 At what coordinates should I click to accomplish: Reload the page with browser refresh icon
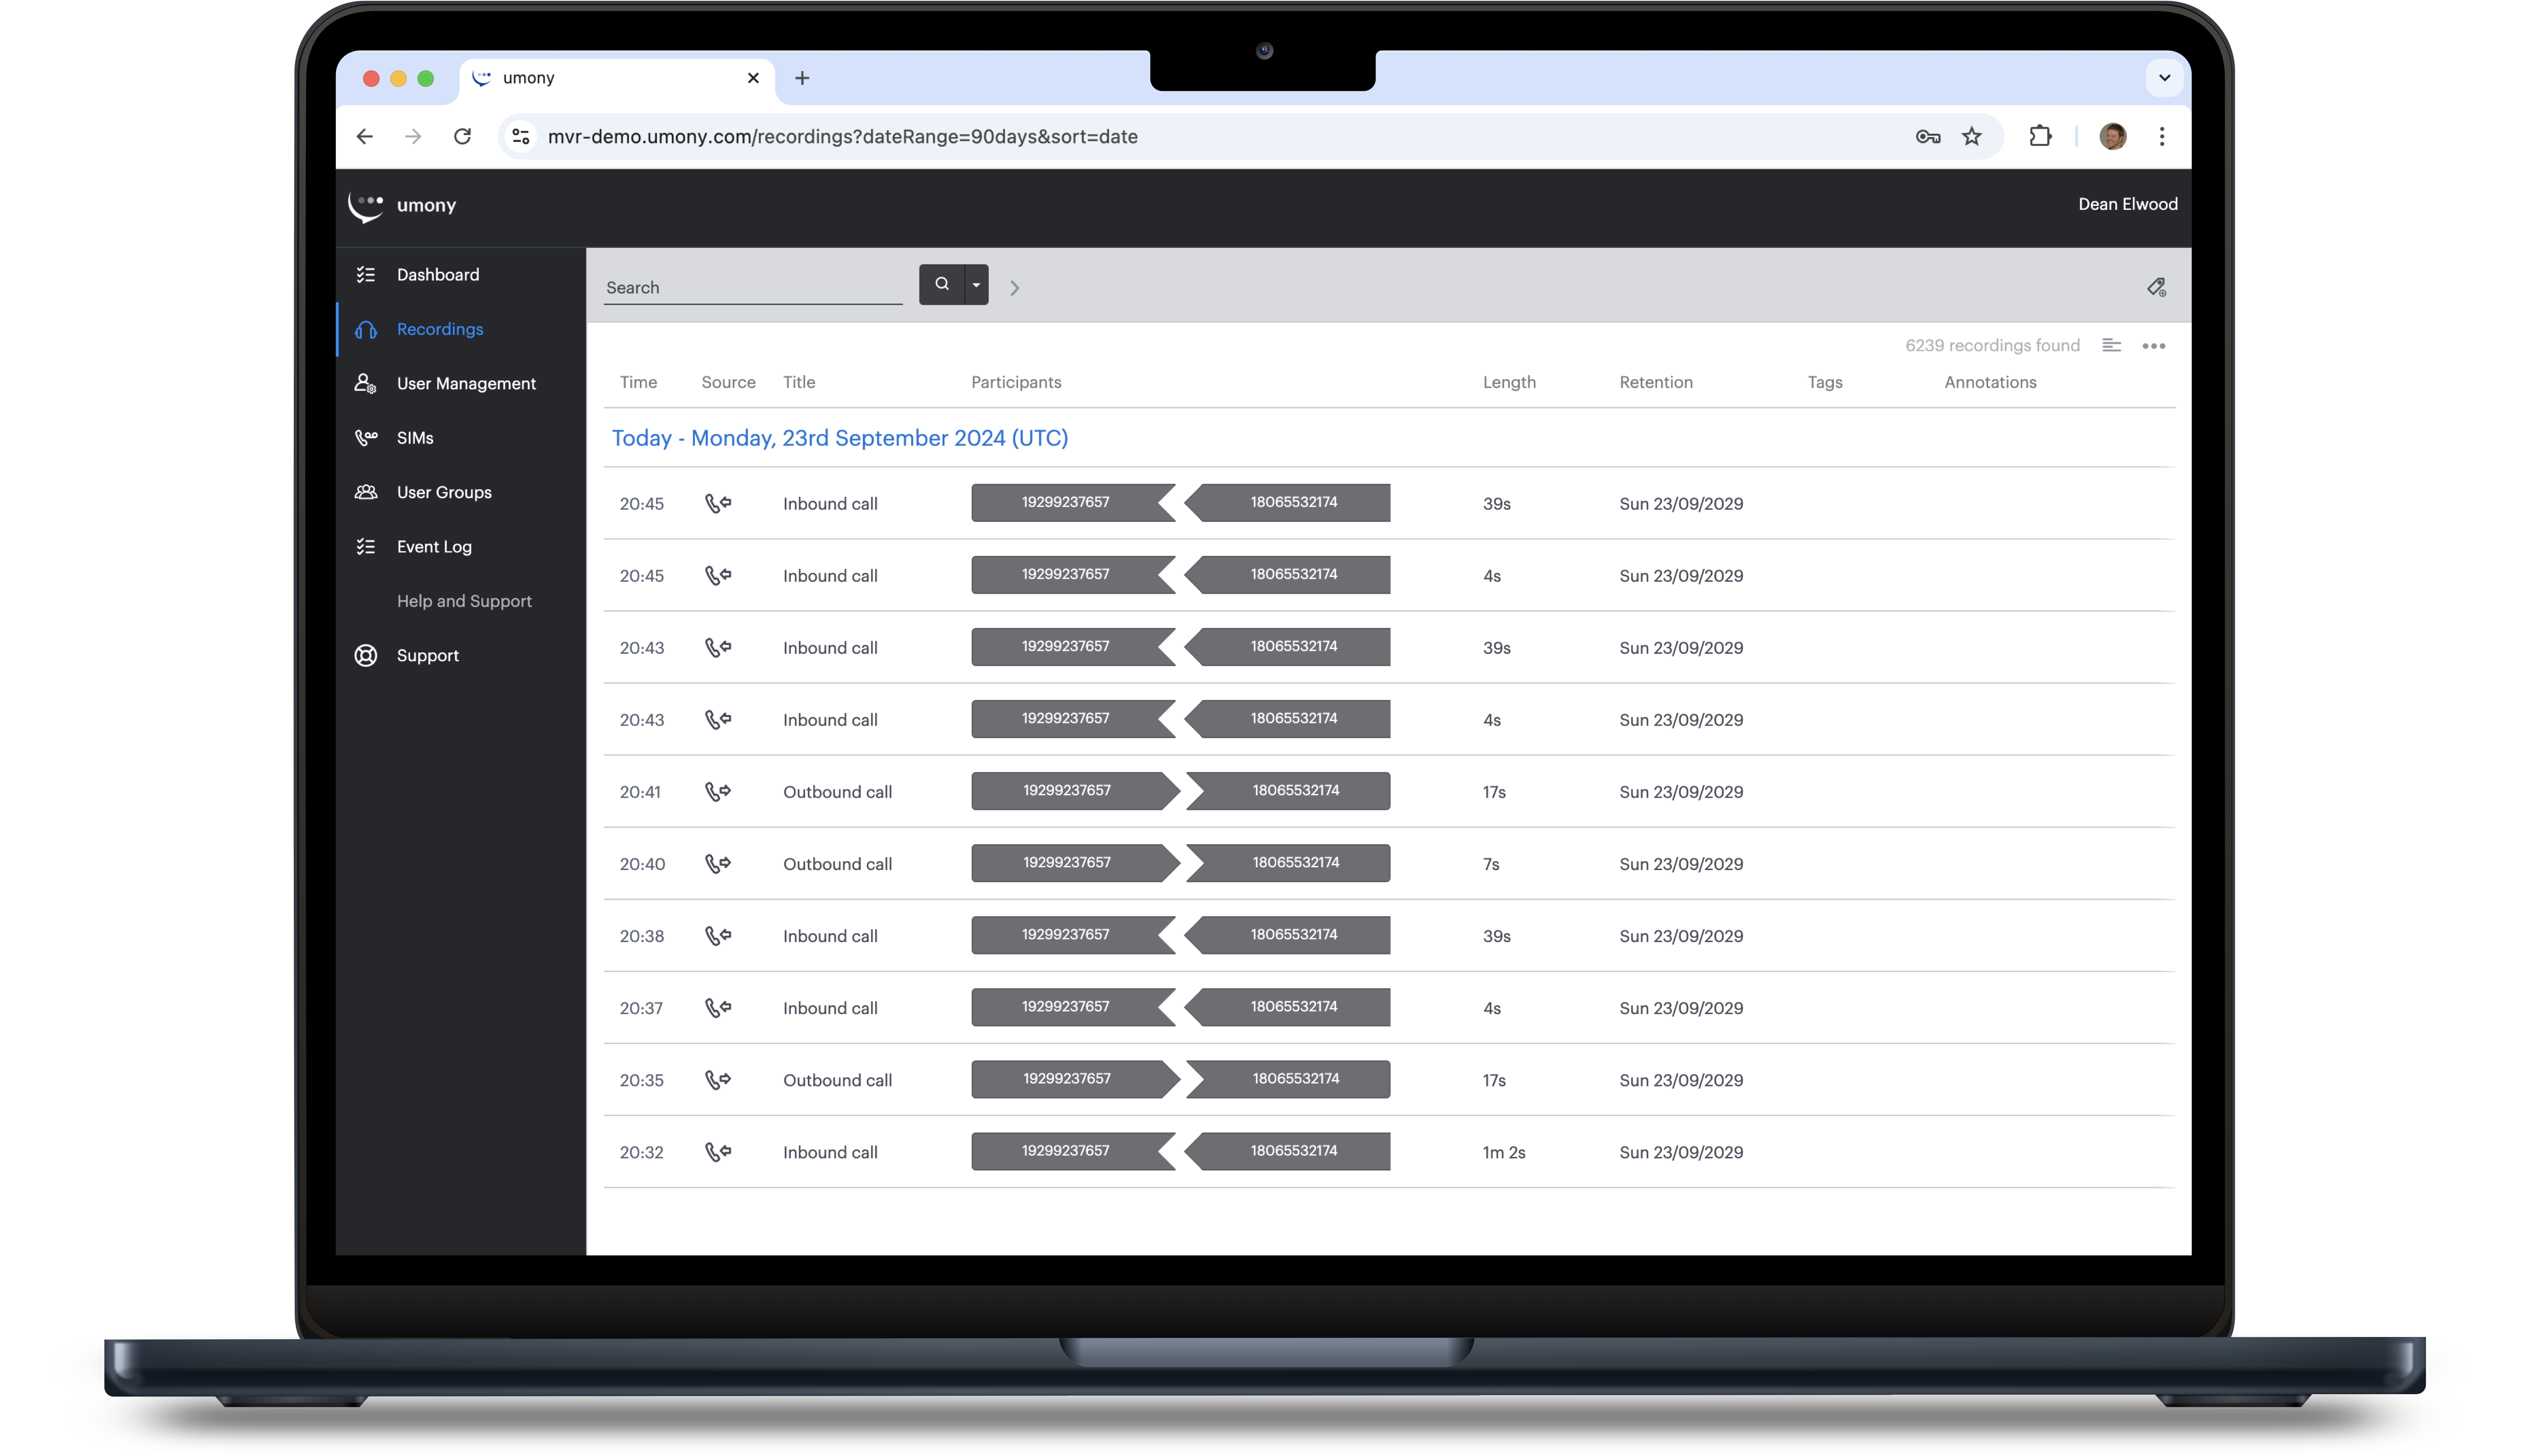point(462,136)
